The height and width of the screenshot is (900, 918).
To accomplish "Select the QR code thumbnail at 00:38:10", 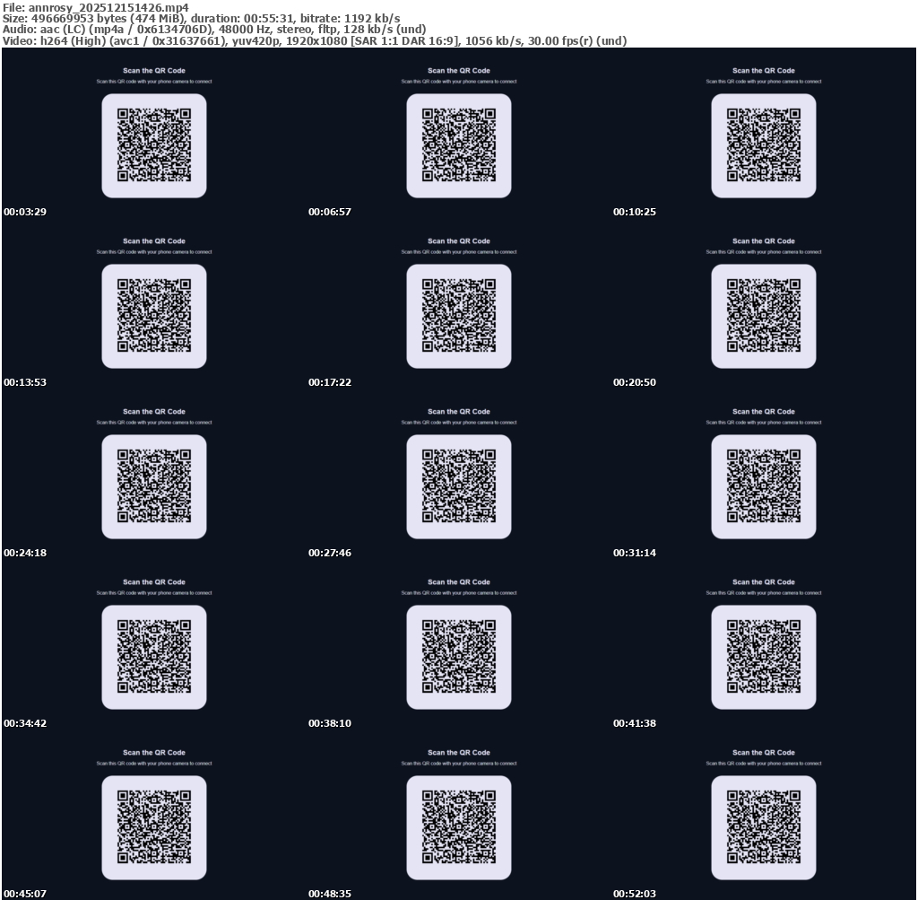I will [459, 657].
